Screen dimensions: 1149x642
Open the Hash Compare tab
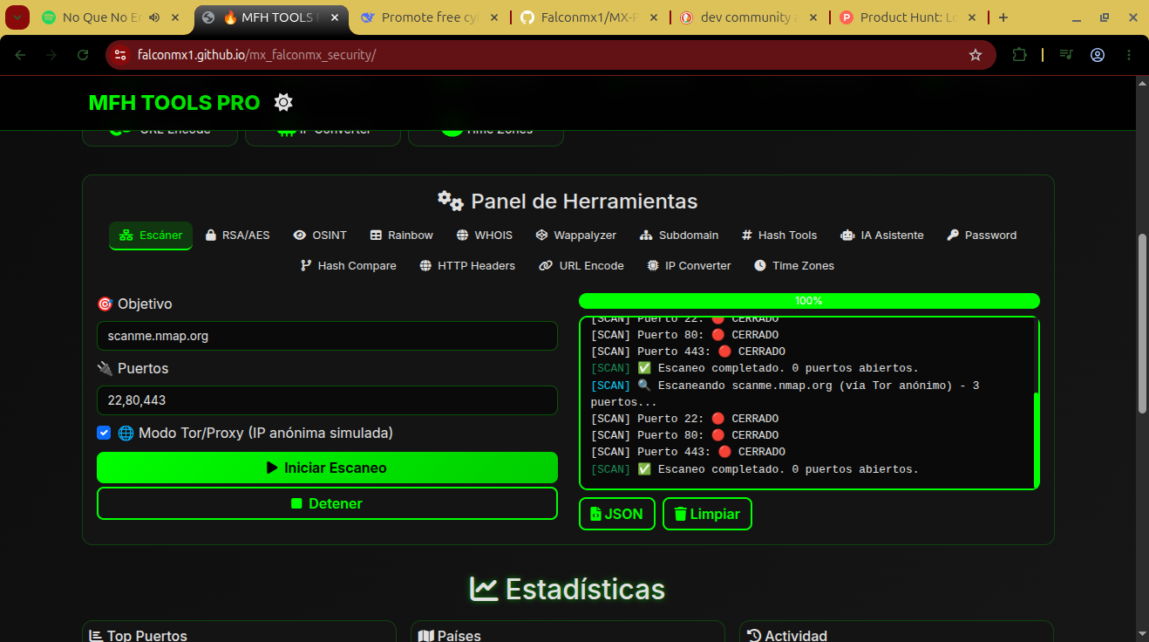point(348,266)
